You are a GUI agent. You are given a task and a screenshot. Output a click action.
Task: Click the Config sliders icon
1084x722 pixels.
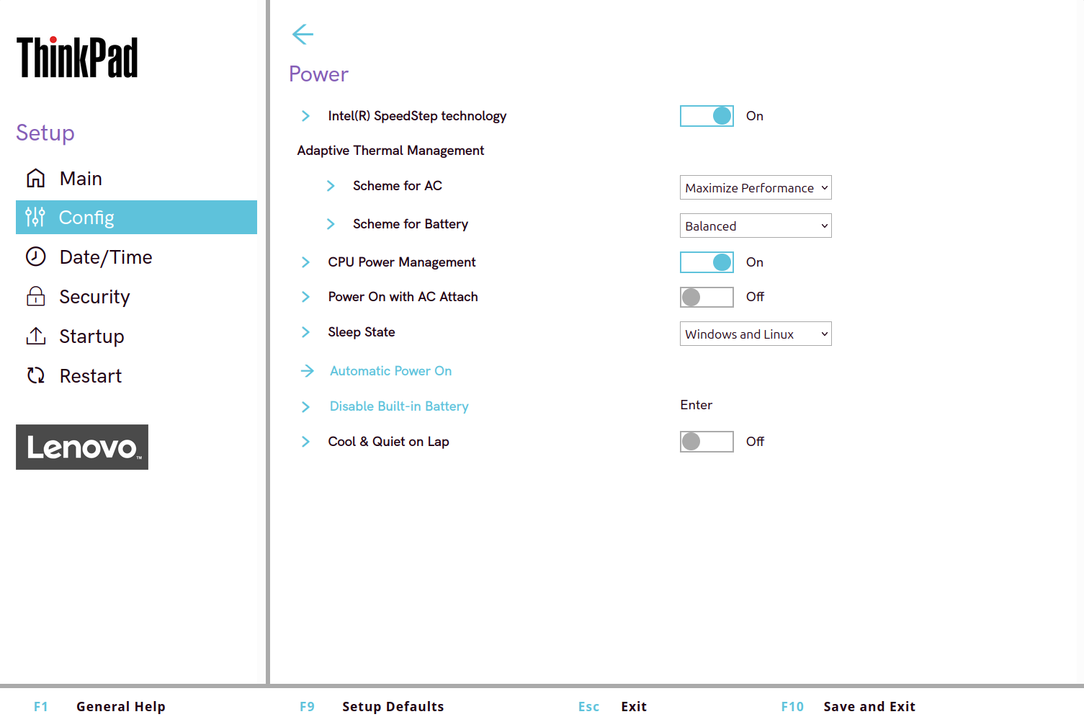click(x=35, y=217)
